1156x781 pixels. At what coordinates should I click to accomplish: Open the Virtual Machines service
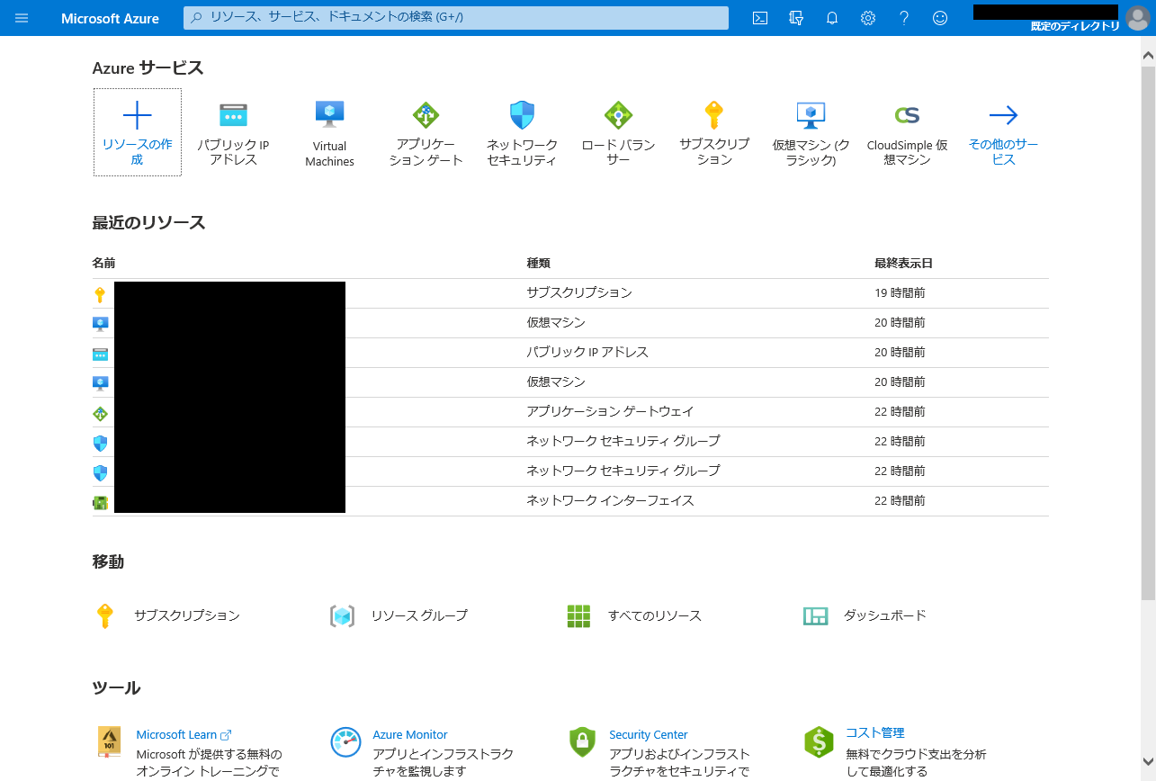point(329,114)
